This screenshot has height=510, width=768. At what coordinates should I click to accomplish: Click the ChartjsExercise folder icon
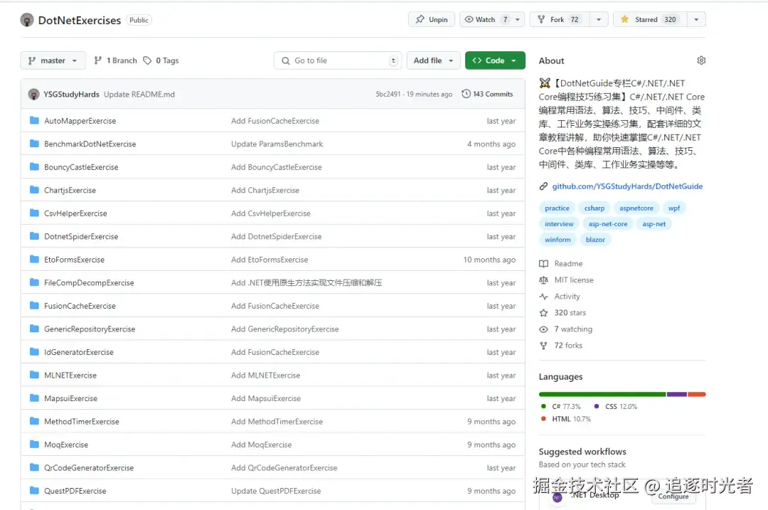coord(34,190)
